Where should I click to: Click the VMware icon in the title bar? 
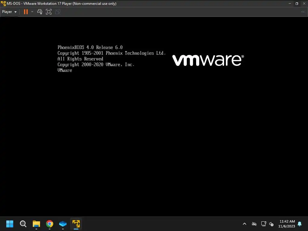pyautogui.click(x=3, y=4)
